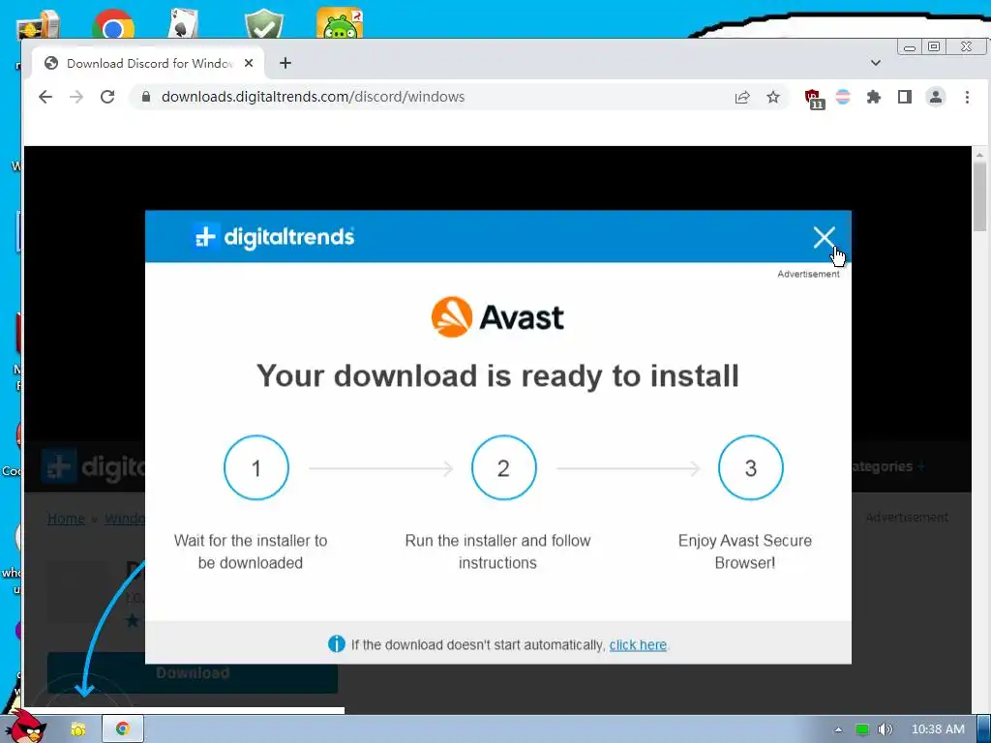The height and width of the screenshot is (743, 991).
Task: Open the Categories menu on the page
Action: 888,467
